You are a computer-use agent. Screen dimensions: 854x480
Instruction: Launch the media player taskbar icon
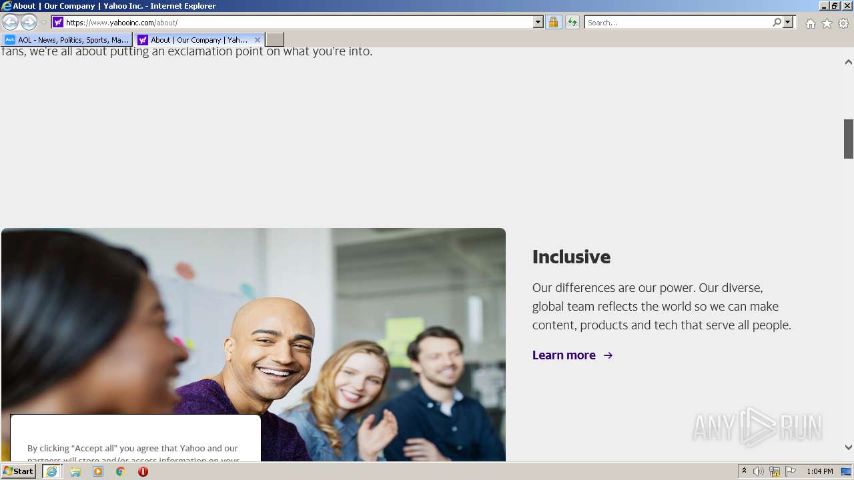pos(98,471)
